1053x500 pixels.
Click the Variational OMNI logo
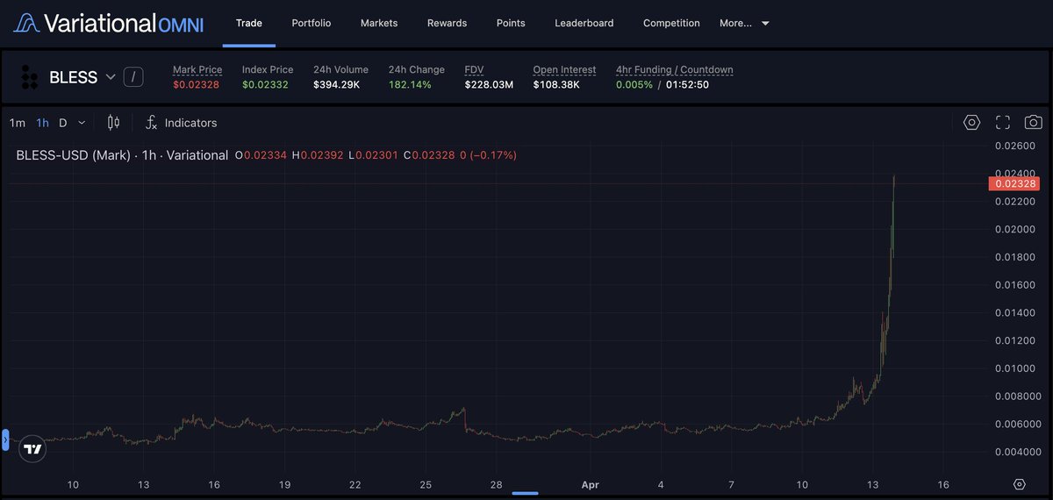point(109,23)
